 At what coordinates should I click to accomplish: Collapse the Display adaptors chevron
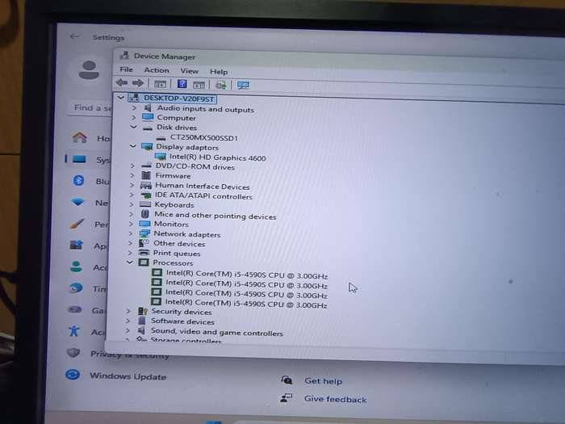click(x=133, y=146)
